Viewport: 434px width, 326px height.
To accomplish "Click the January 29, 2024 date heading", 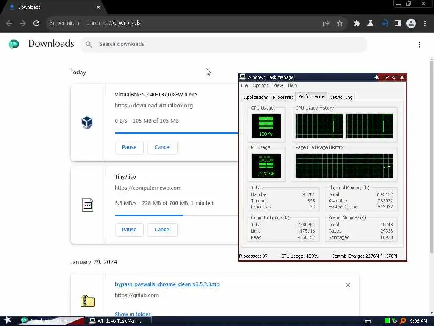I will click(94, 262).
